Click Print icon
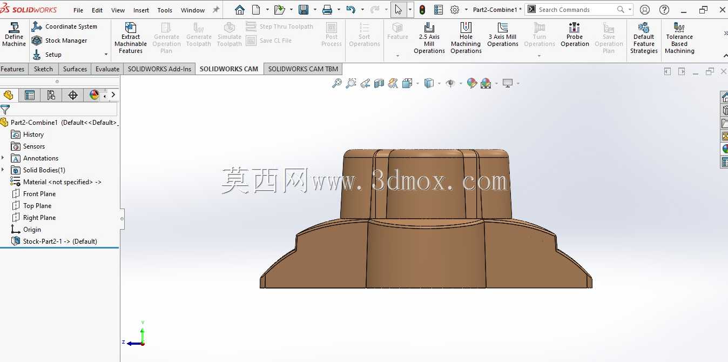This screenshot has width=728, height=362. (327, 10)
